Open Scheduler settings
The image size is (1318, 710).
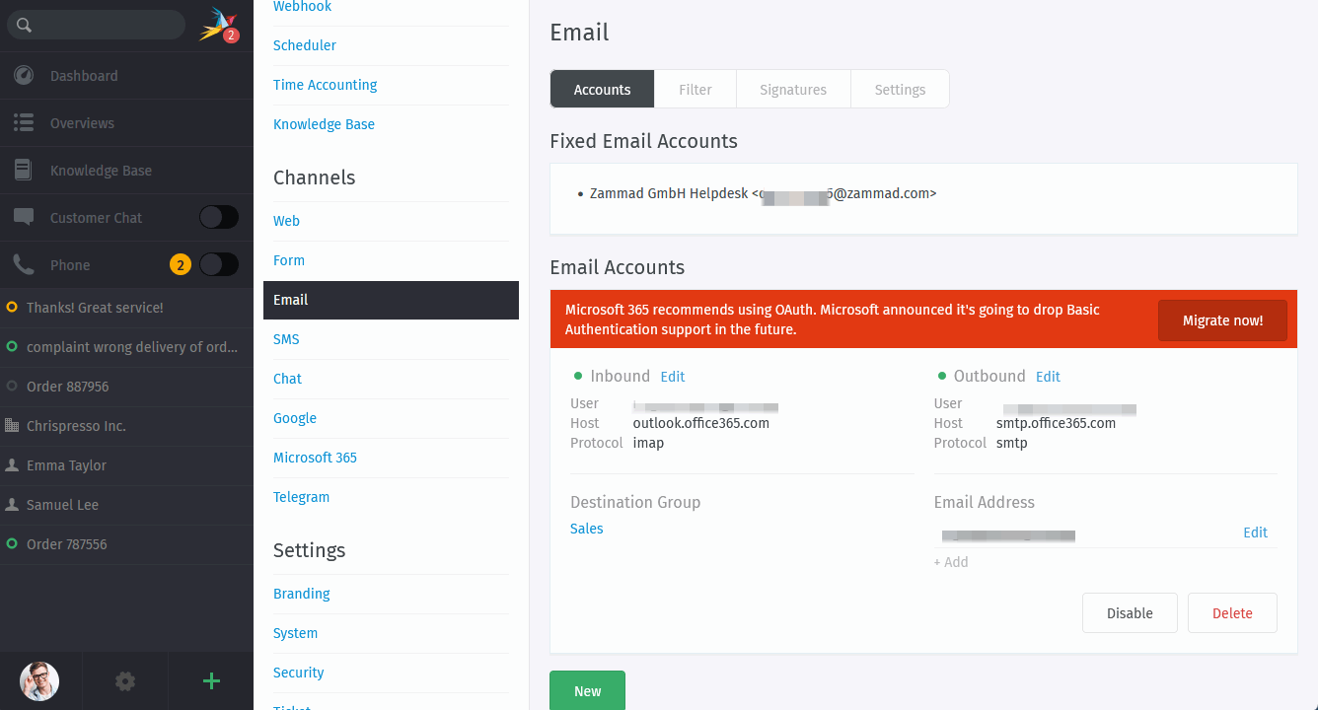tap(305, 45)
